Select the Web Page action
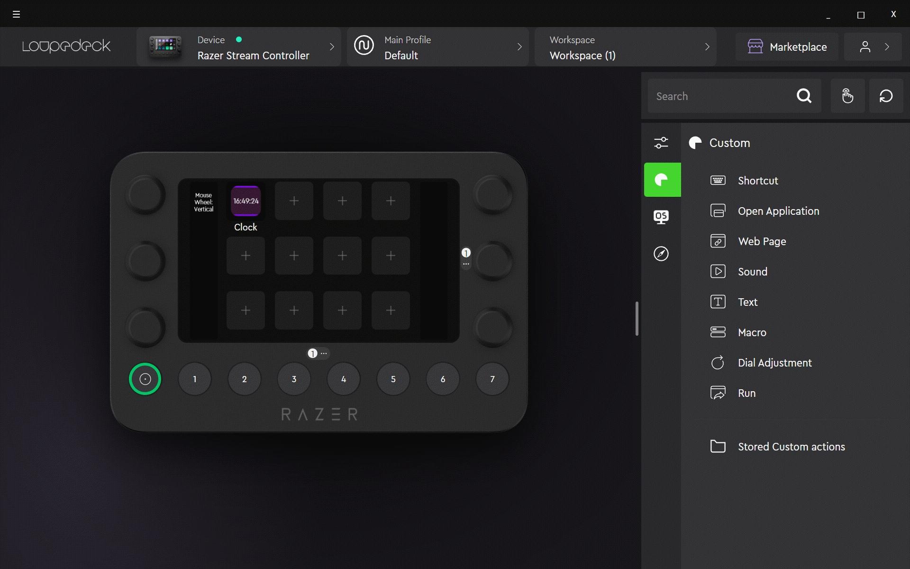910x569 pixels. (762, 241)
